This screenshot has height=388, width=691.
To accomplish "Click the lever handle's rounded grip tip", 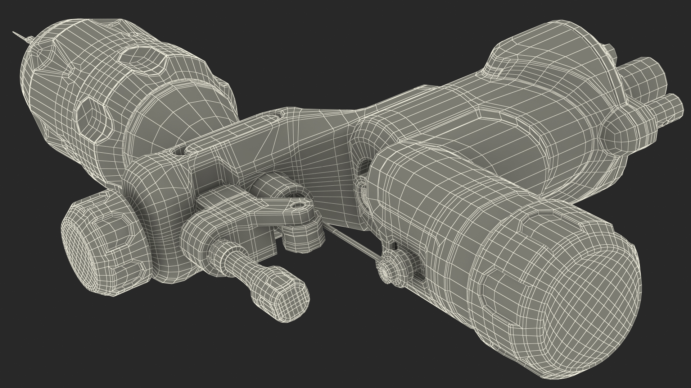I will pos(280,294).
